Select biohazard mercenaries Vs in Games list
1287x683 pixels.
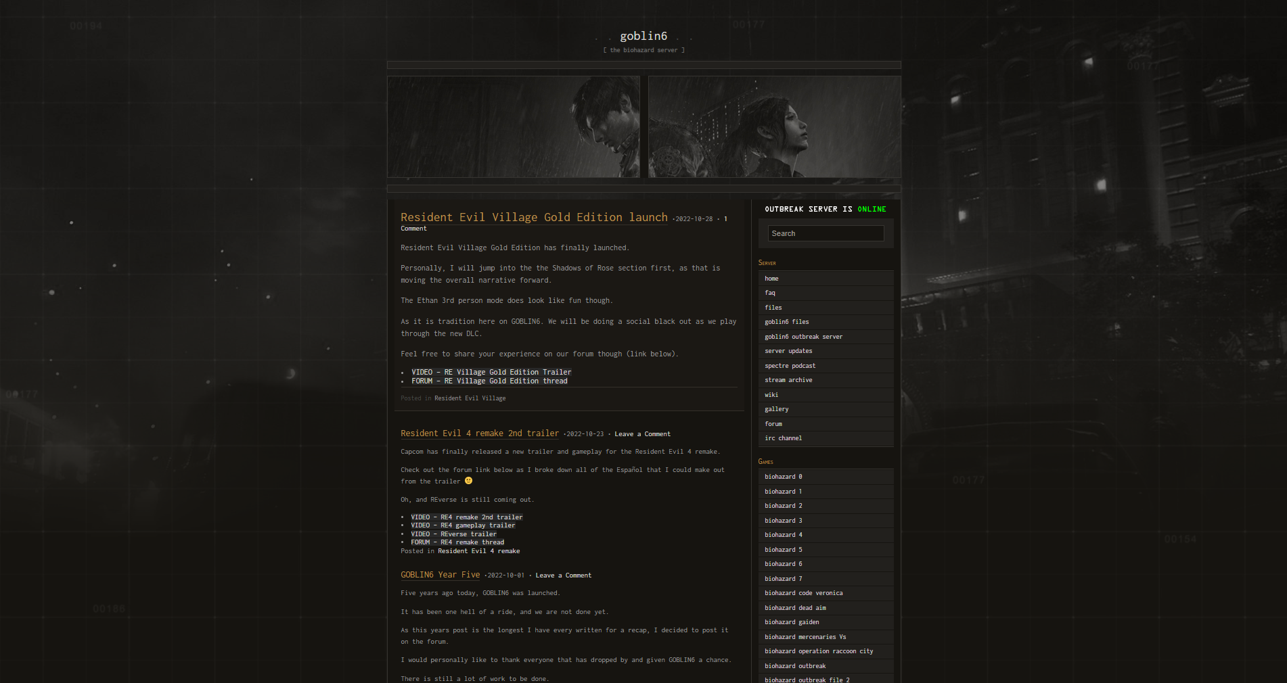[x=826, y=637]
